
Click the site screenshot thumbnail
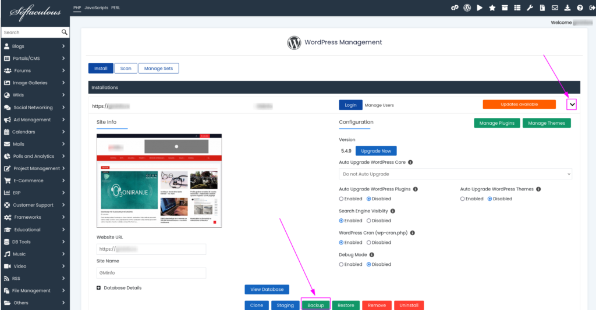click(159, 181)
